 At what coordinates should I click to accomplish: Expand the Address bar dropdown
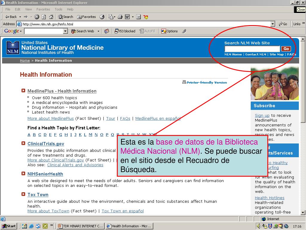tap(273, 24)
